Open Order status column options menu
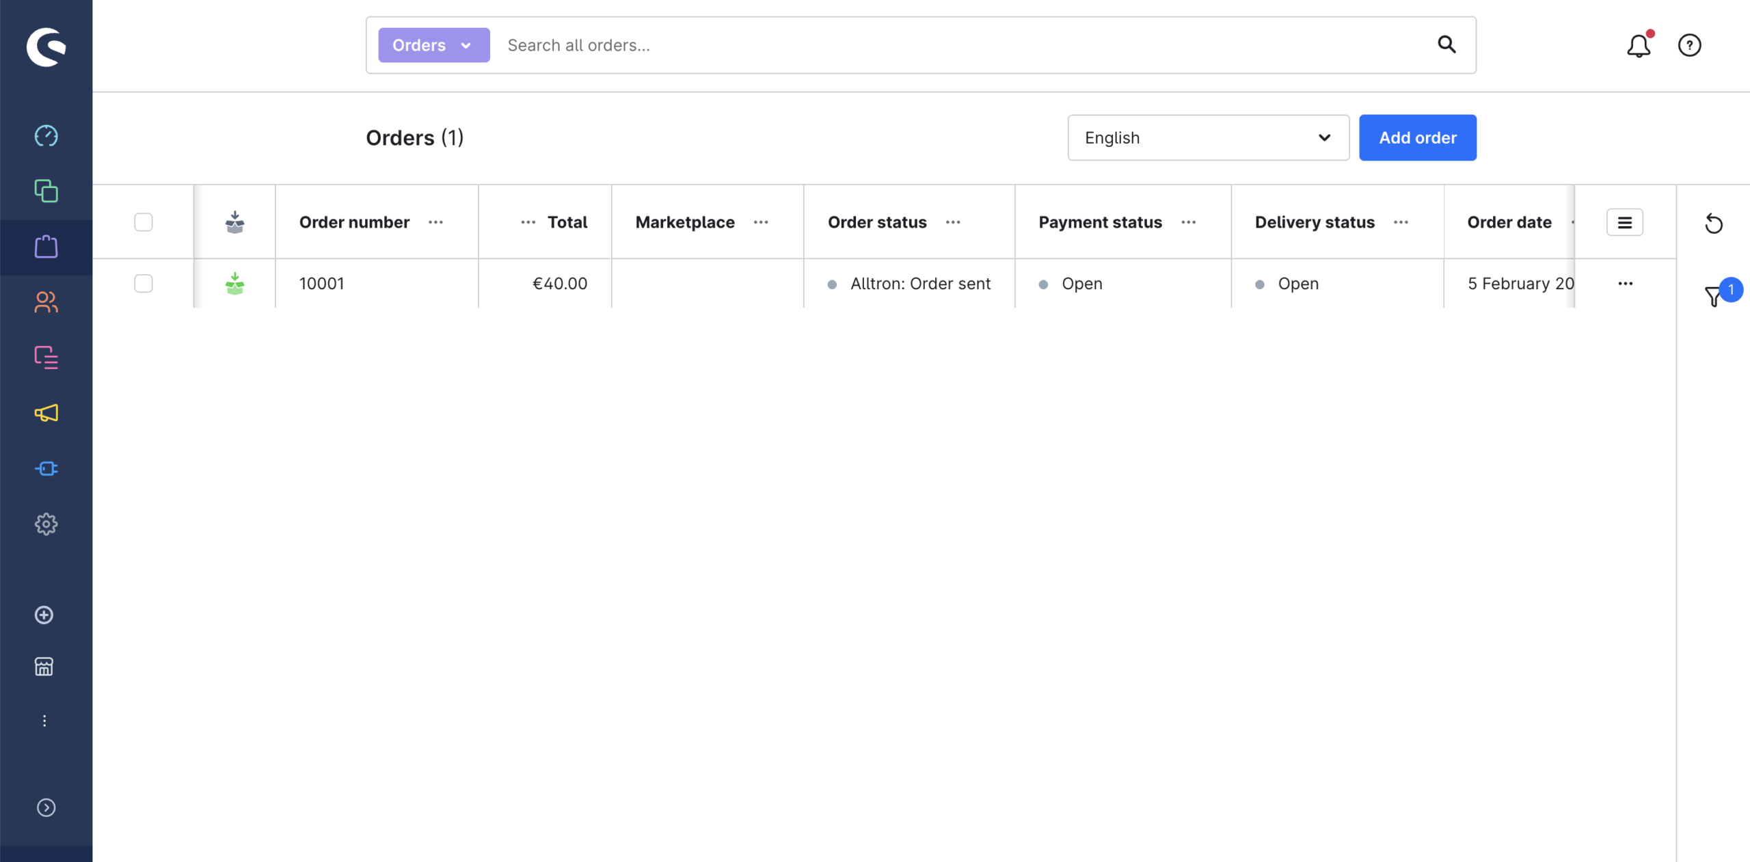The height and width of the screenshot is (862, 1750). (953, 222)
